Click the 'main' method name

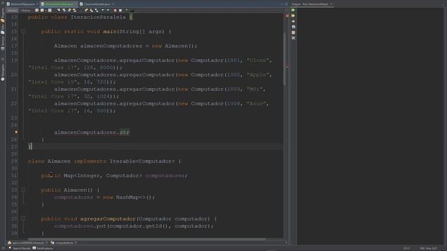[110, 31]
